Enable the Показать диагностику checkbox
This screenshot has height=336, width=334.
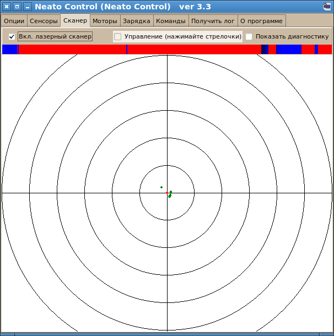pyautogui.click(x=249, y=36)
